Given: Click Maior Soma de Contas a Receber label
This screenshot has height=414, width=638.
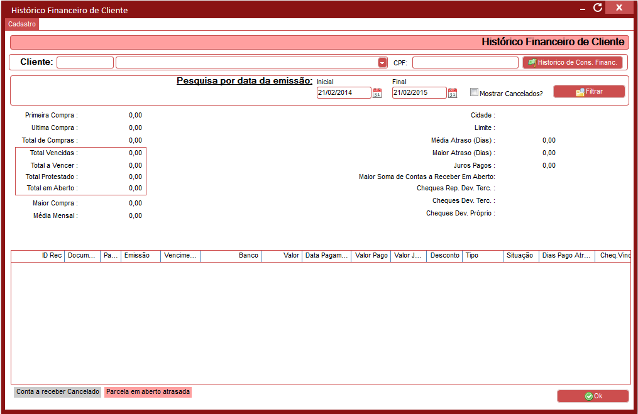Looking at the screenshot, I should pyautogui.click(x=427, y=177).
